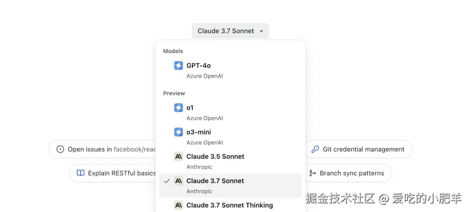Click the key icon on Git credential management
The width and height of the screenshot is (469, 212).
point(315,149)
